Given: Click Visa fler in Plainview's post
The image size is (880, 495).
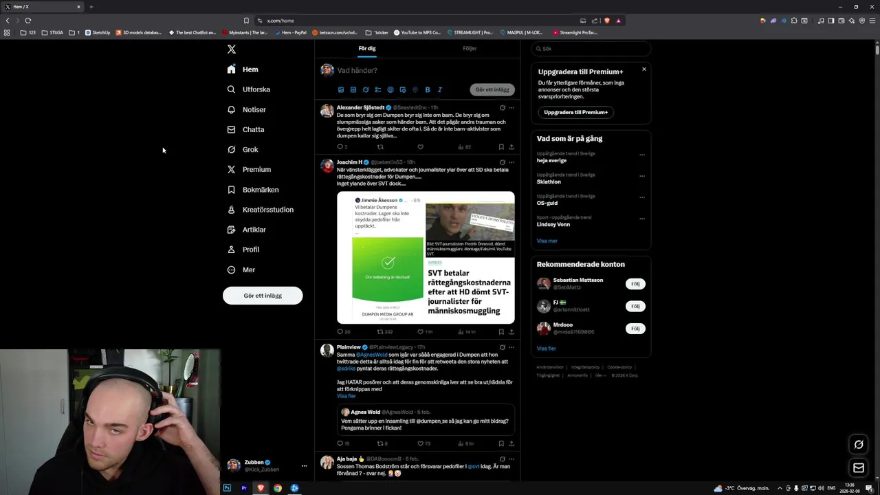Looking at the screenshot, I should pos(346,396).
